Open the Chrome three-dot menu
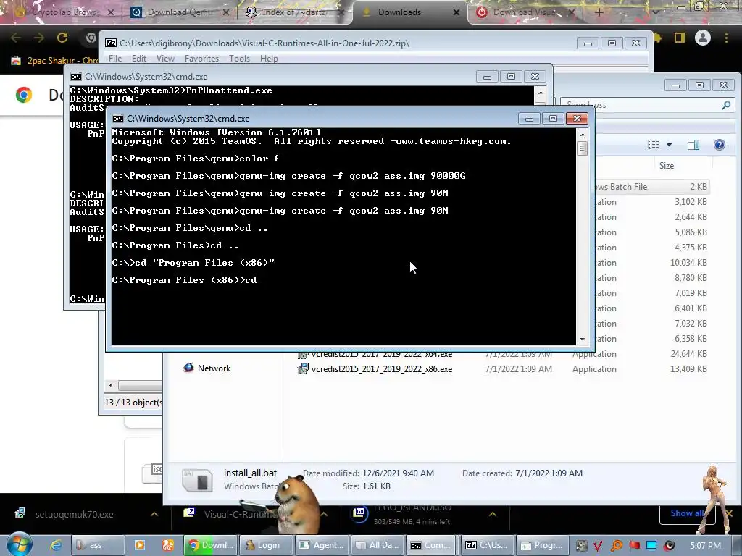The height and width of the screenshot is (556, 742). coord(726,38)
